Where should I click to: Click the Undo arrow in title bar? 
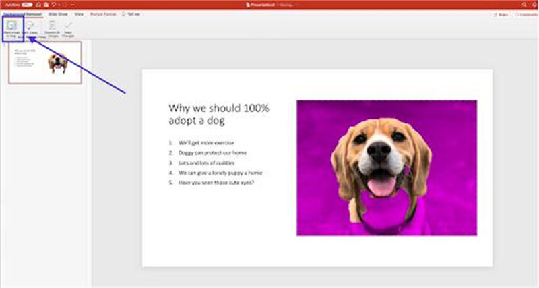point(54,5)
